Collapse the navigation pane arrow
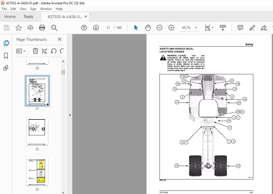273x194 pixels. tap(70, 115)
